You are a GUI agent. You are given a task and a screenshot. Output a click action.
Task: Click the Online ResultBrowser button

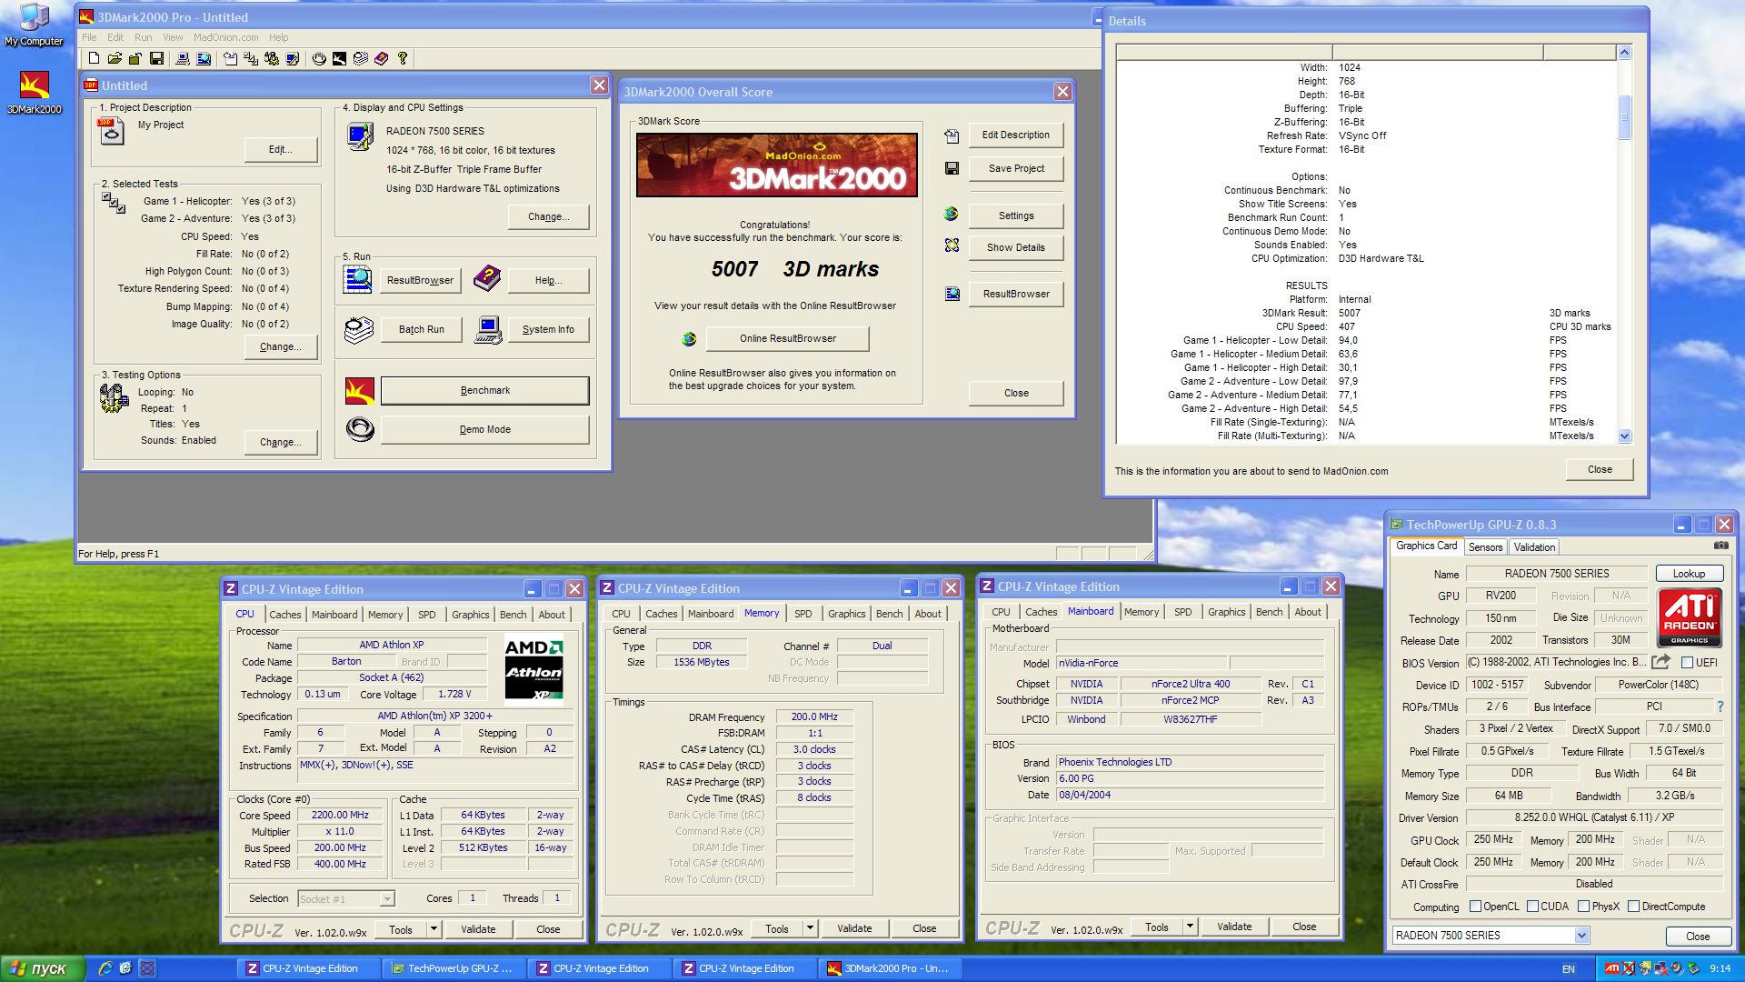point(788,338)
